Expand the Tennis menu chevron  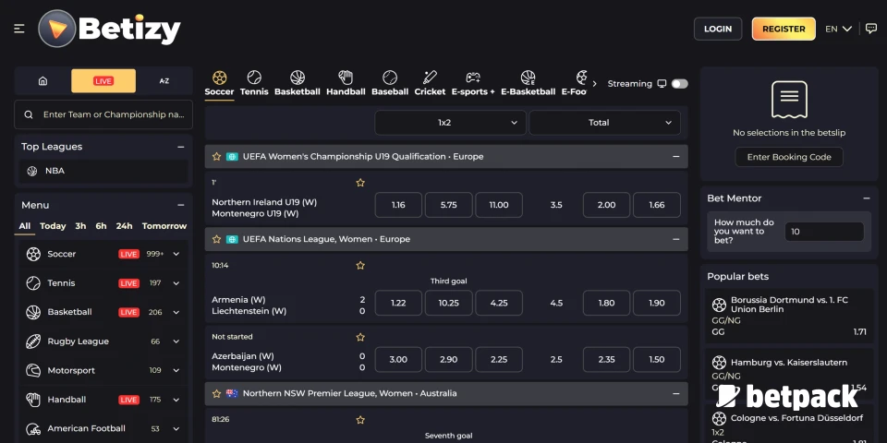click(x=176, y=283)
